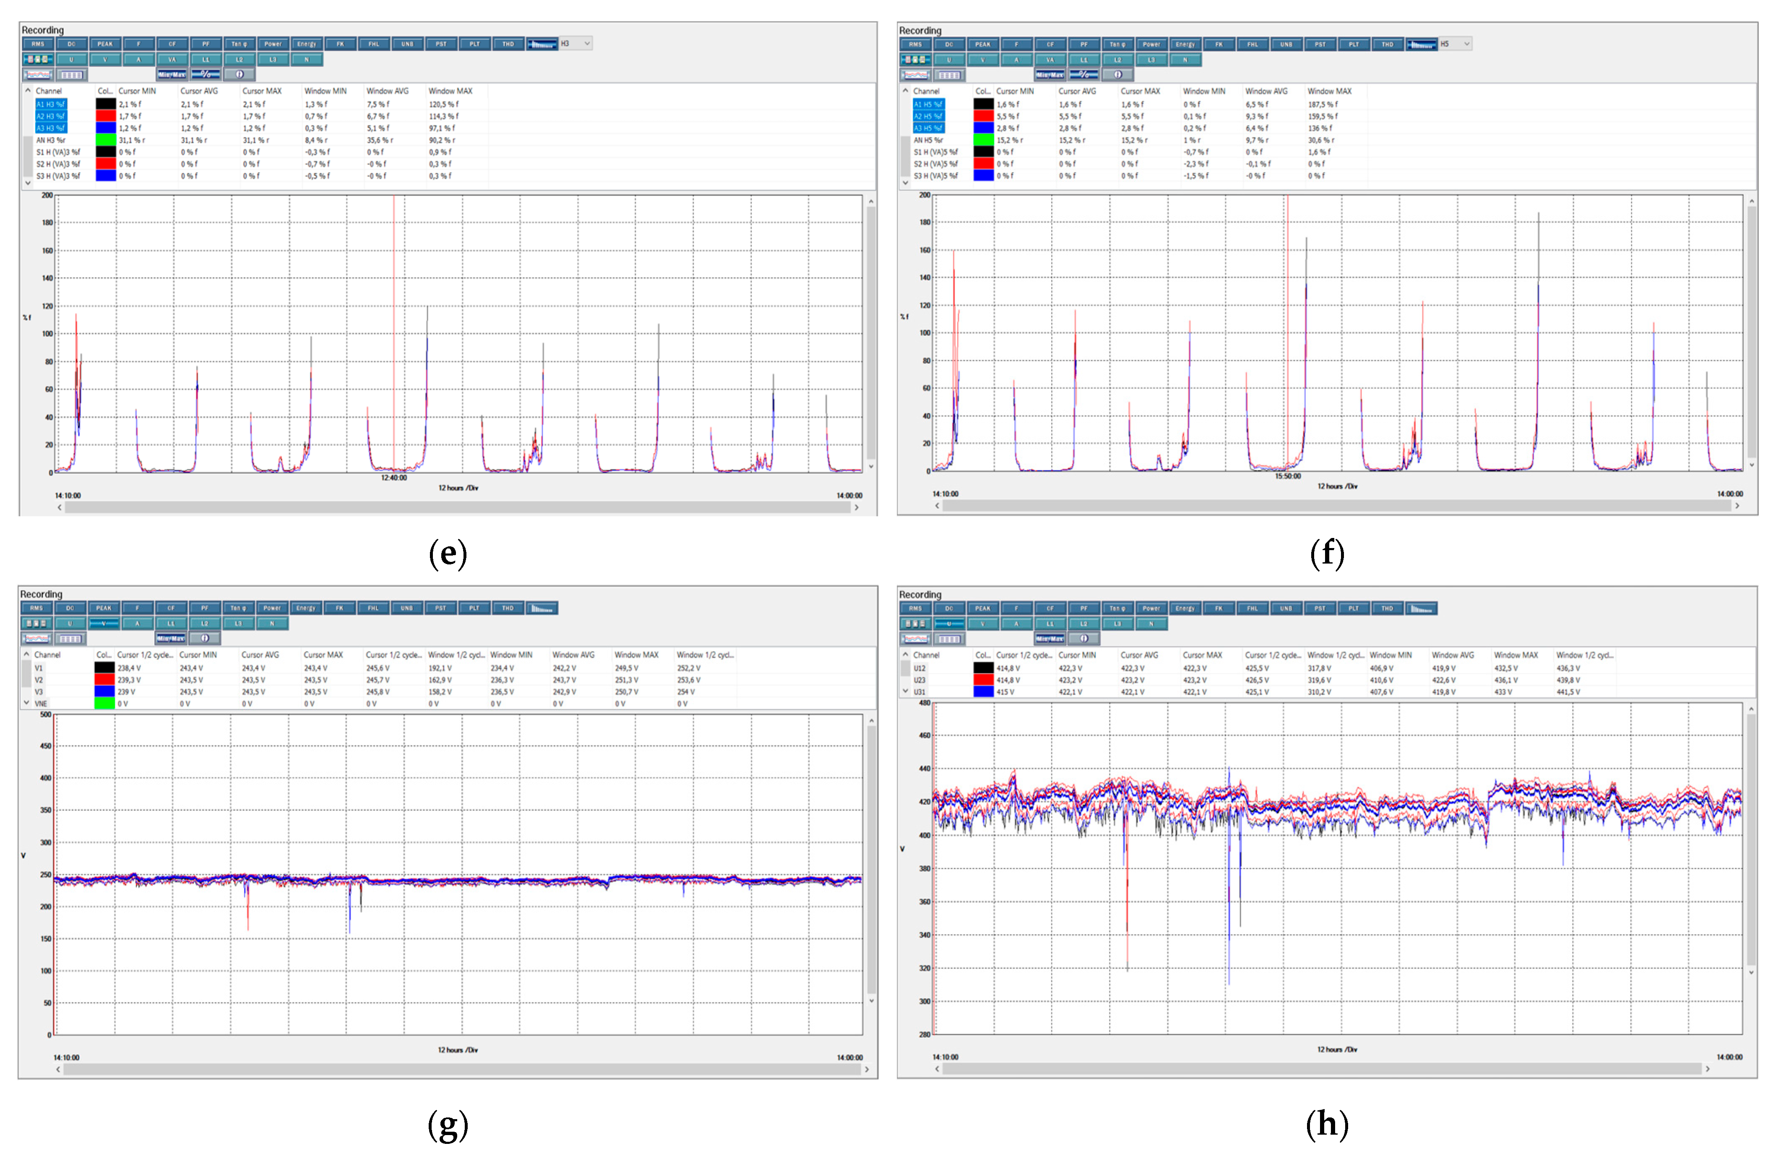The image size is (1781, 1151).
Task: Open the H5 harmonic order dropdown in panel (f)
Action: coord(1455,44)
